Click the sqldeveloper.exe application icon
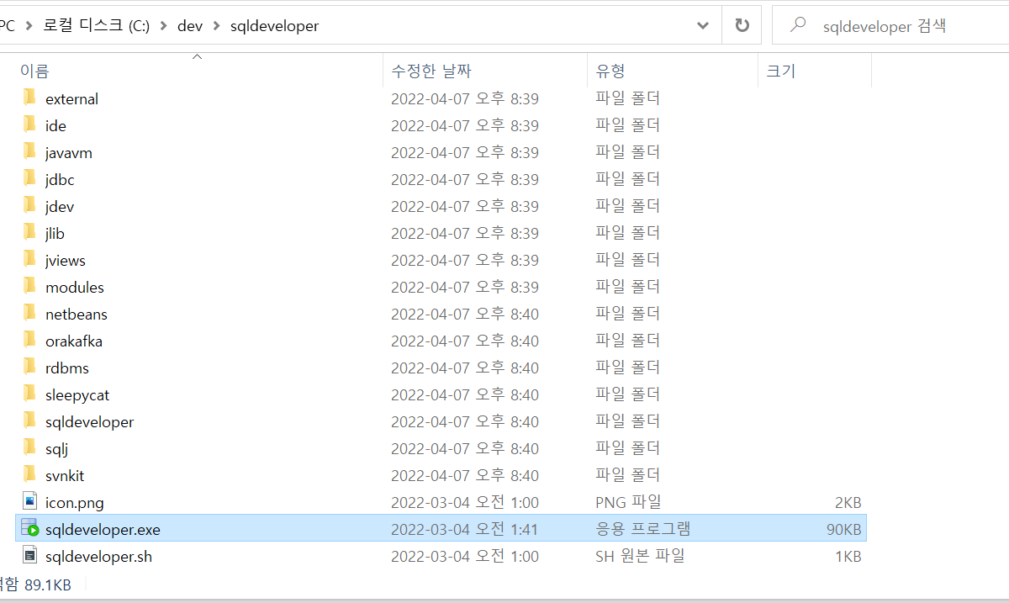Viewport: 1009px width, 603px height. (30, 529)
